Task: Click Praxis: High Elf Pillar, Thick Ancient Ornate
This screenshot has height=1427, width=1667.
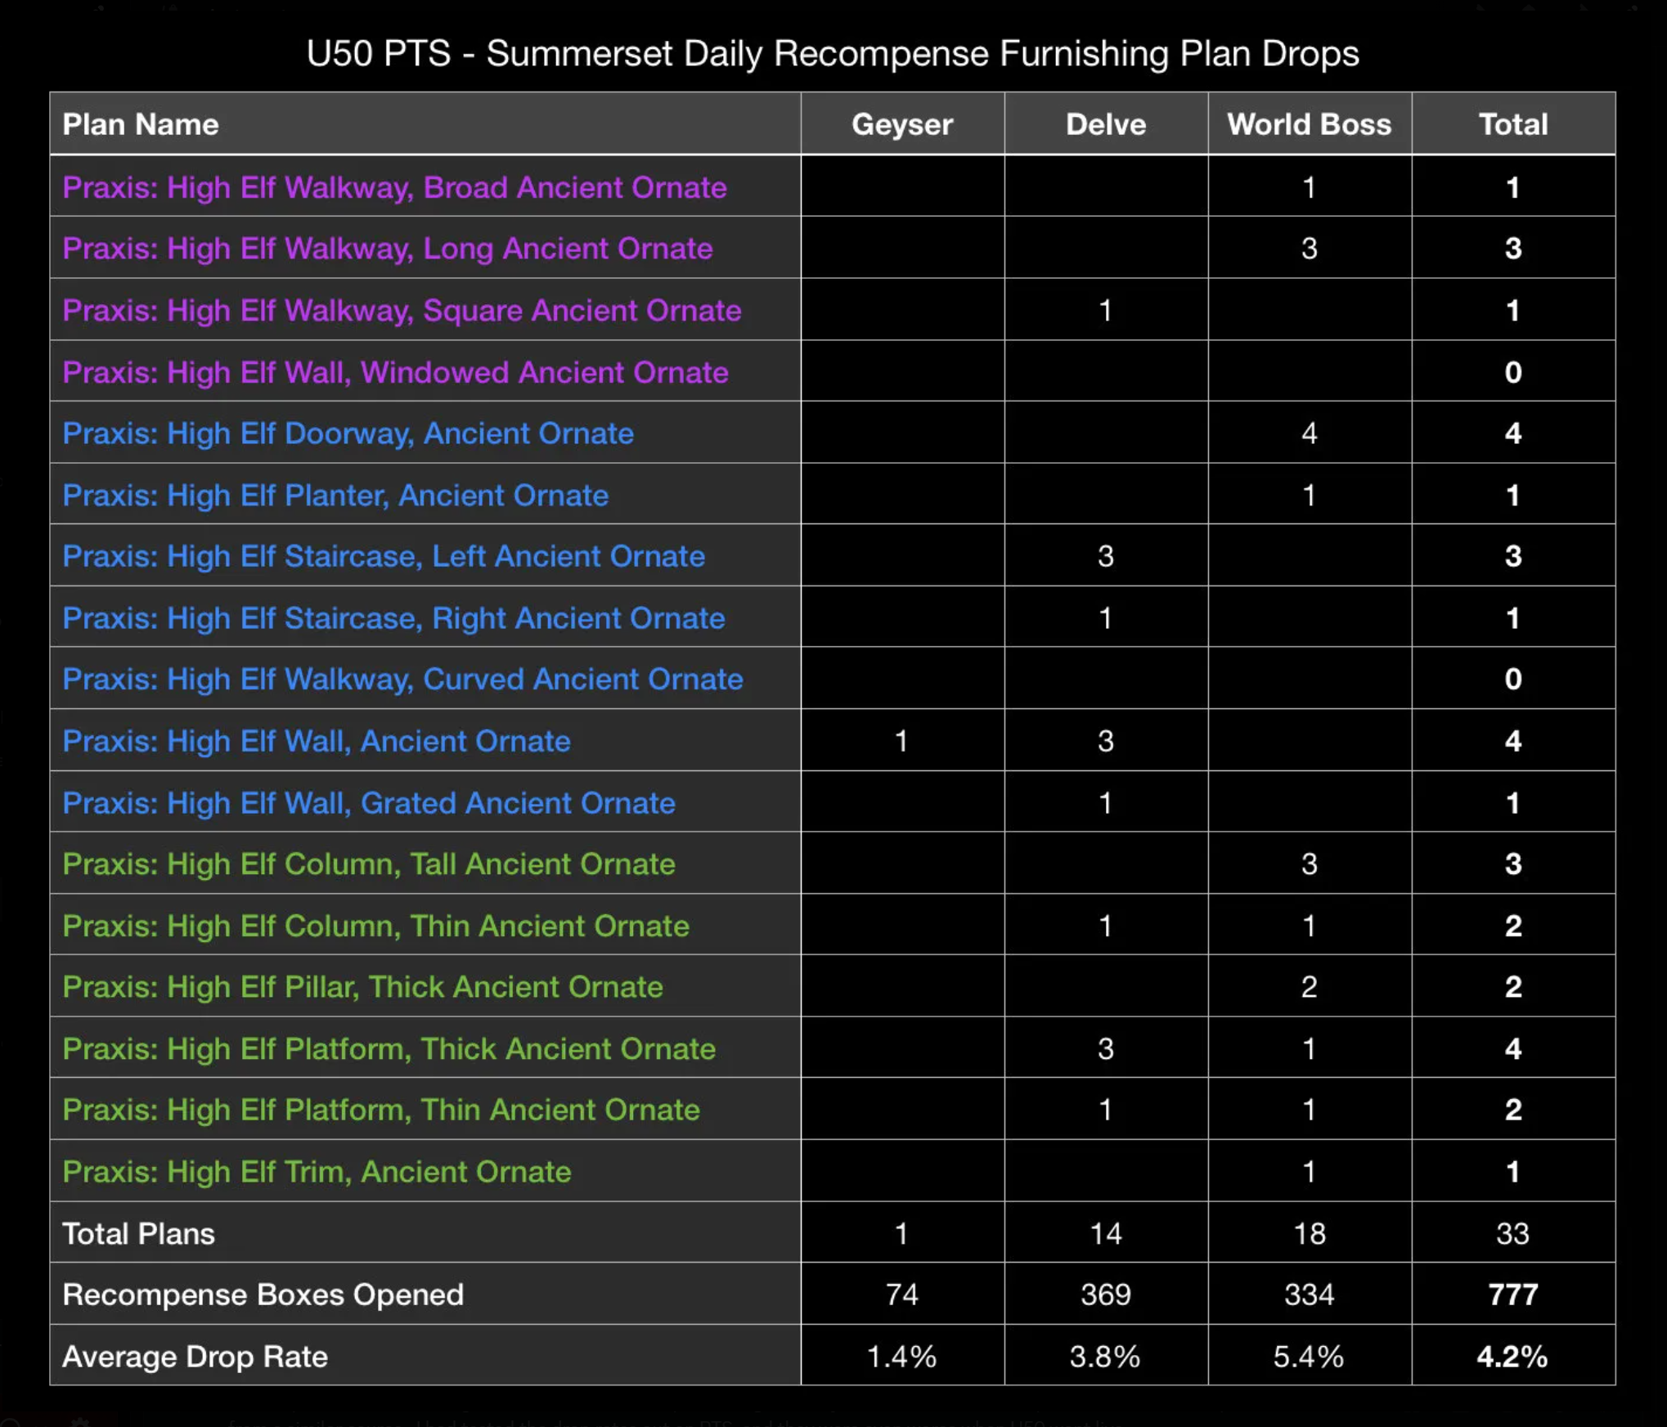Action: click(x=362, y=986)
